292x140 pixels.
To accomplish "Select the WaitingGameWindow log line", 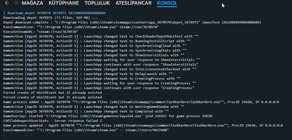I will click(x=94, y=107).
